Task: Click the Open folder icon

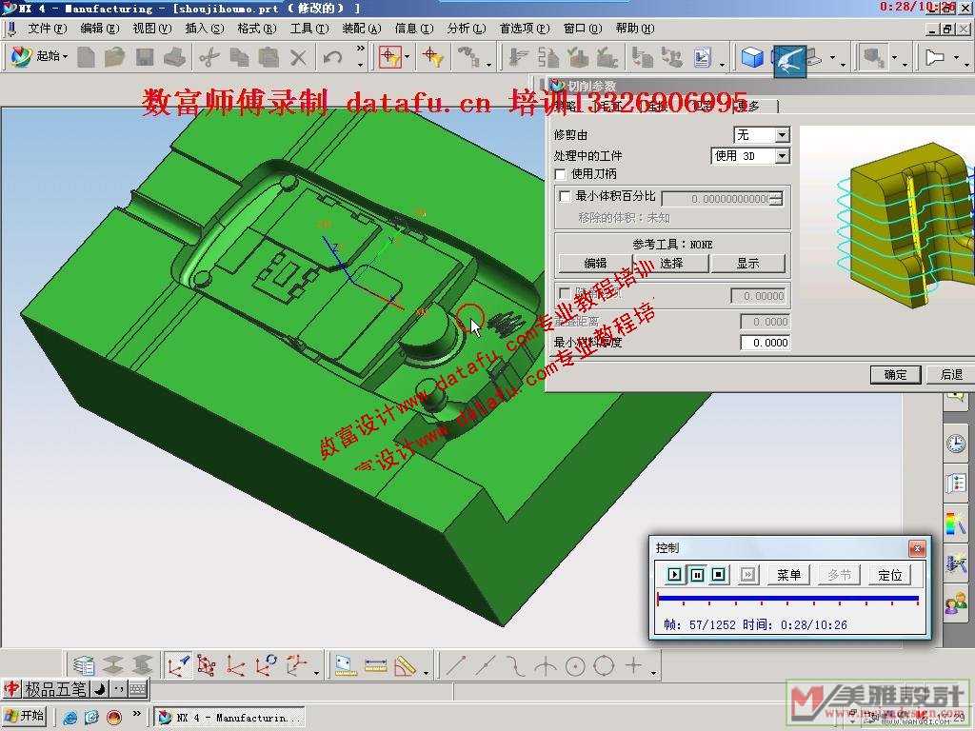Action: [114, 58]
